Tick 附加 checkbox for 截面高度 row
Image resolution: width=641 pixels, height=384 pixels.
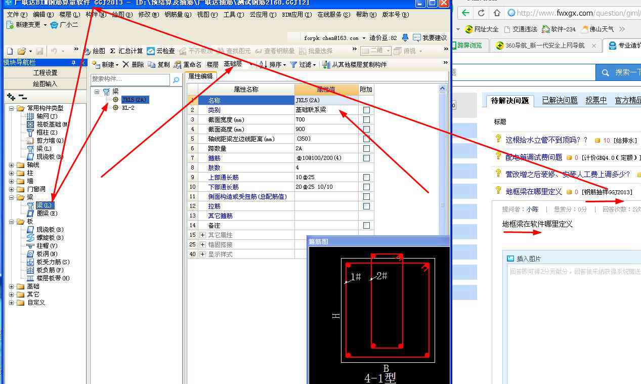(x=366, y=130)
